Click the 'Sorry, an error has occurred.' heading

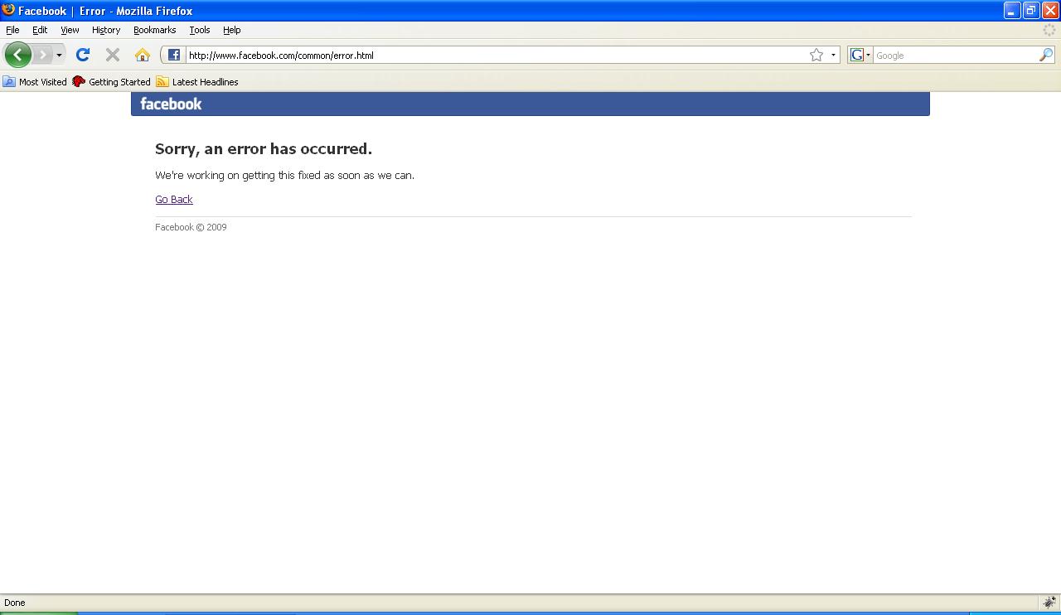[264, 149]
